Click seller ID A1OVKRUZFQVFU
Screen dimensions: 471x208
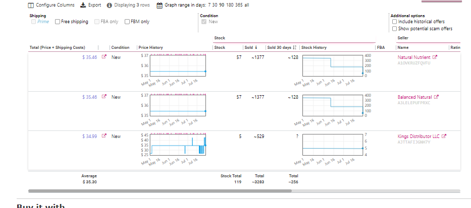[x=414, y=63]
